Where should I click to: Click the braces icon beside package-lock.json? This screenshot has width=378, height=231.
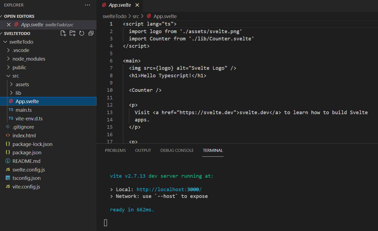8,144
